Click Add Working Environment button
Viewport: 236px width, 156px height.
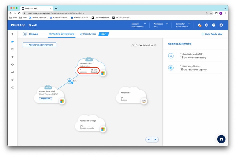tap(39, 45)
